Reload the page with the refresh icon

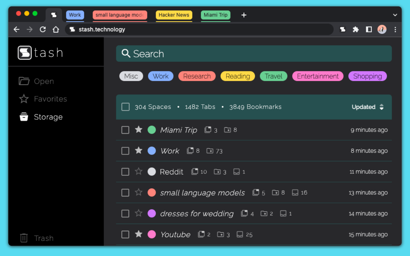[x=43, y=29]
